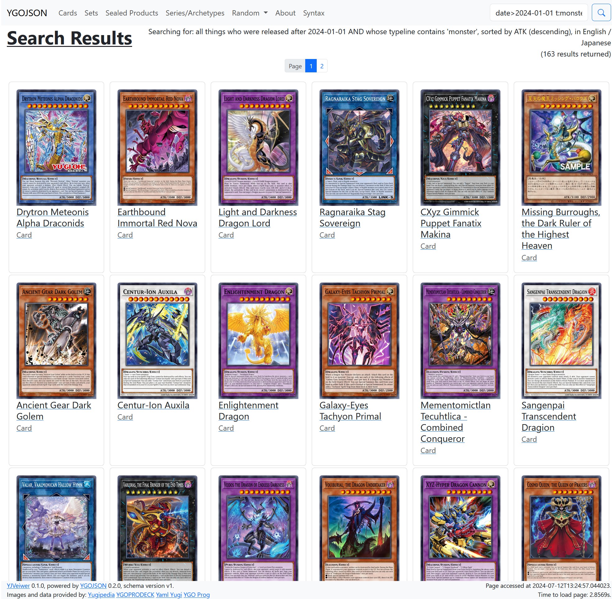Click the Cards navigation menu item
Screen dimensions: 612x599
click(x=67, y=13)
